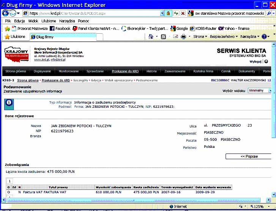Click the round logout icon beside Wyloguj

pos(266,62)
